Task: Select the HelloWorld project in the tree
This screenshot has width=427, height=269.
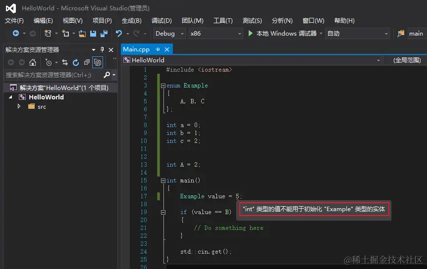Action: (x=46, y=97)
